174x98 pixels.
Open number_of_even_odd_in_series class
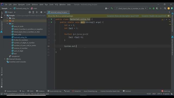pyautogui.click(x=25, y=45)
